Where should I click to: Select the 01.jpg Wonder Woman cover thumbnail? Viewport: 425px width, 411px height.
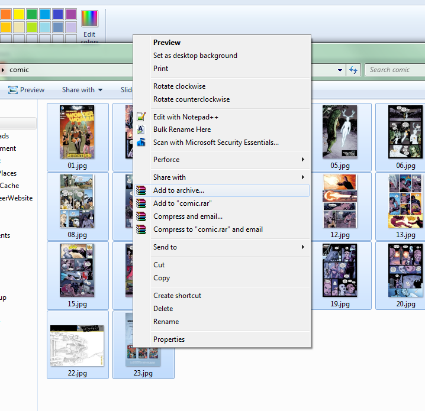78,132
